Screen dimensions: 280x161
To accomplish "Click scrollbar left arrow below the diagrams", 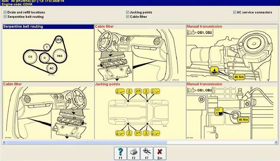I will click(x=4, y=142).
